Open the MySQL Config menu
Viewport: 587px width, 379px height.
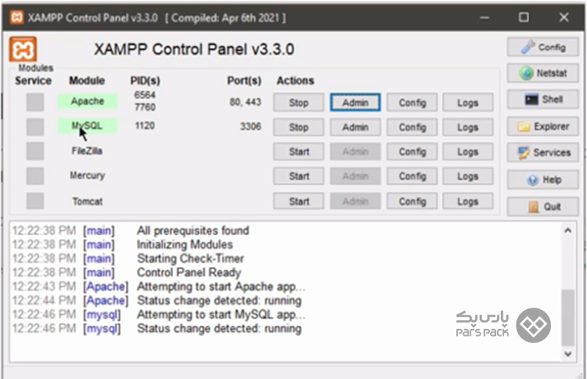click(412, 128)
